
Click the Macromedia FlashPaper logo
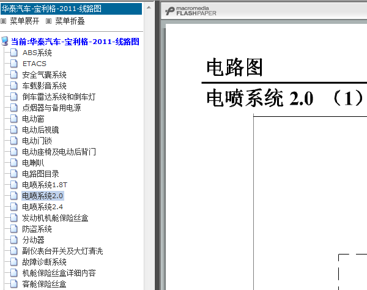[191, 11]
